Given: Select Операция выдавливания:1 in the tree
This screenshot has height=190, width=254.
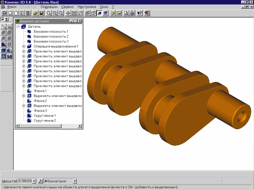Looking at the screenshot, I should click(56, 46).
